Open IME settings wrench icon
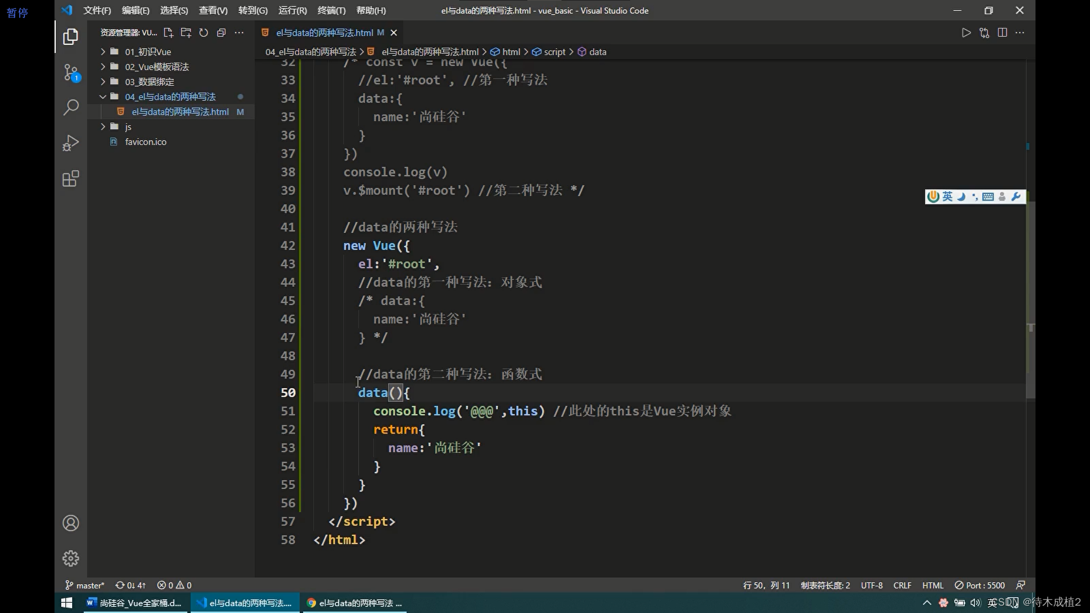The height and width of the screenshot is (613, 1090). pyautogui.click(x=1016, y=196)
